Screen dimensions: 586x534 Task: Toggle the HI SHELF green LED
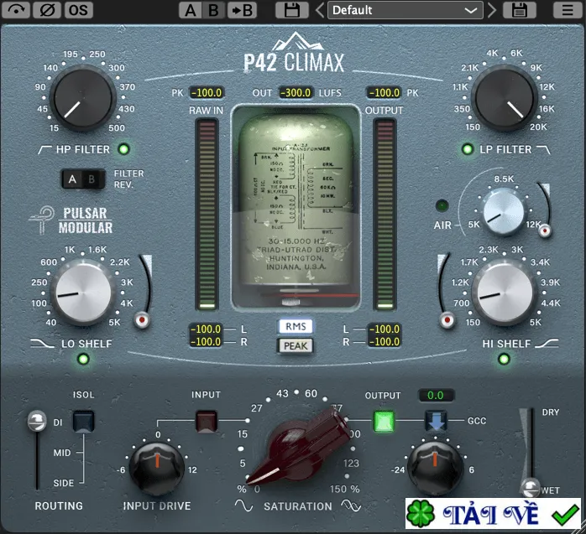pos(504,359)
